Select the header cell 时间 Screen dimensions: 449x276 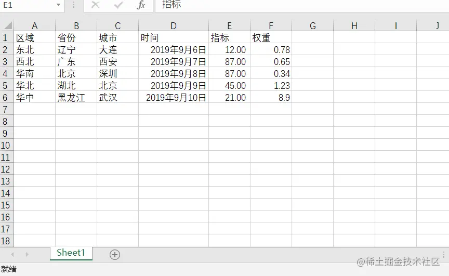tap(174, 37)
